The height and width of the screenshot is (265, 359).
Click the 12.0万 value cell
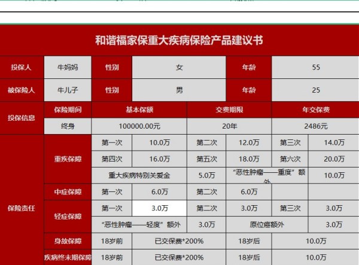[x=249, y=142]
